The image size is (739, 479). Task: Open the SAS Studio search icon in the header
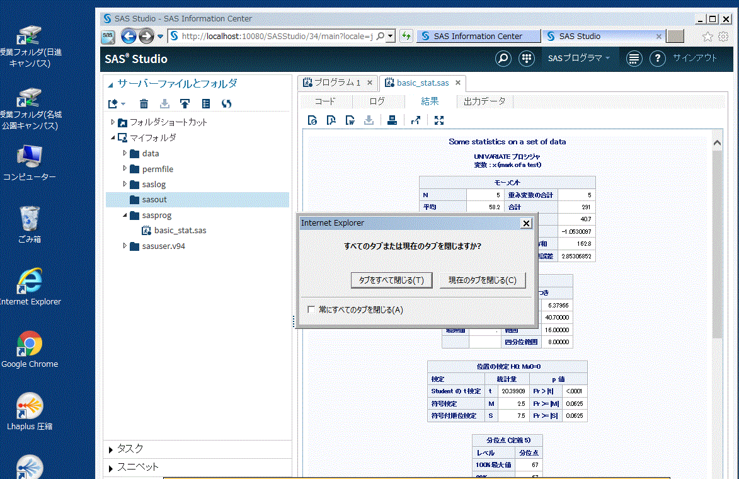pyautogui.click(x=503, y=59)
